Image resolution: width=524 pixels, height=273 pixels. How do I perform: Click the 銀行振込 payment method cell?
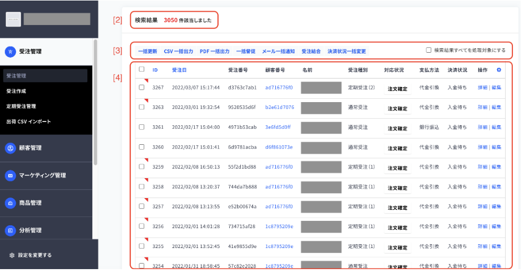coord(429,127)
